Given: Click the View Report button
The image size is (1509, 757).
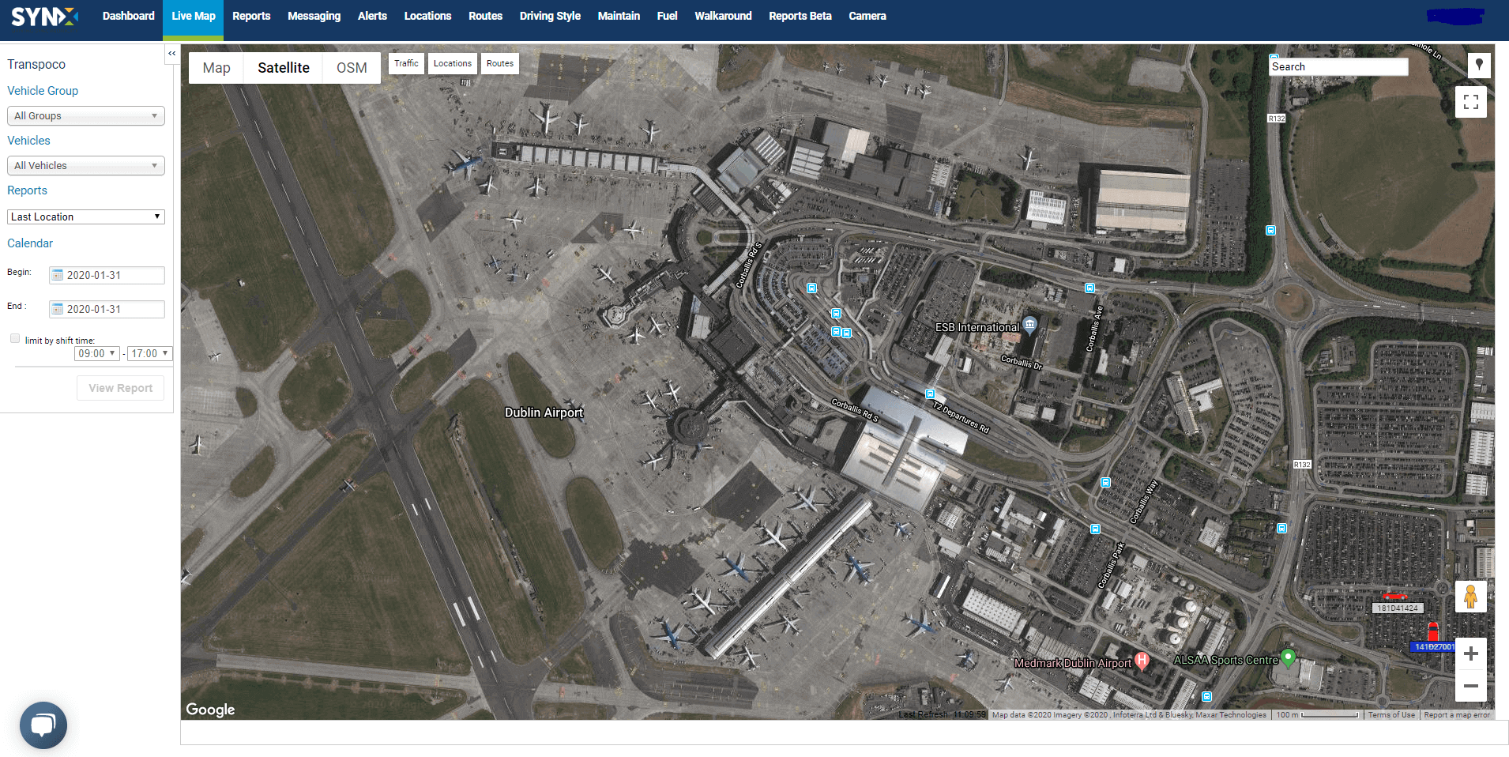Looking at the screenshot, I should [x=120, y=388].
